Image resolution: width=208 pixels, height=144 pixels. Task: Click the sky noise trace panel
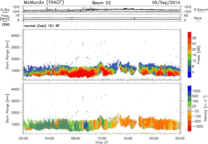(x=102, y=10)
